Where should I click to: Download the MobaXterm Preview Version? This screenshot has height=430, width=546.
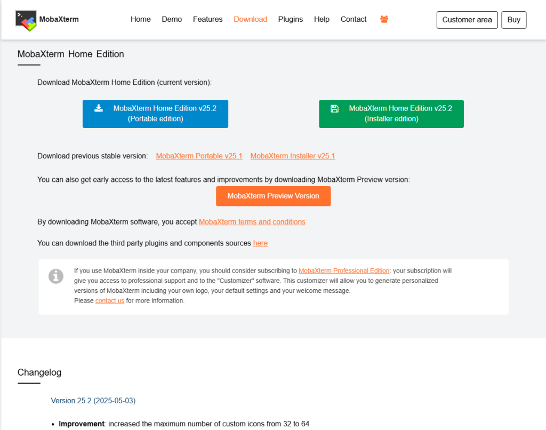click(273, 196)
